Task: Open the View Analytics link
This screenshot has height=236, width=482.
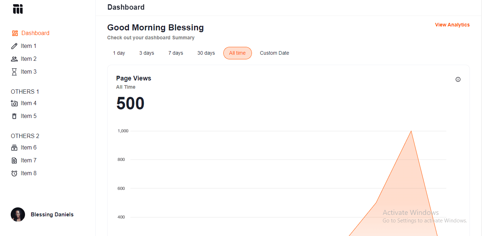Action: (x=452, y=25)
